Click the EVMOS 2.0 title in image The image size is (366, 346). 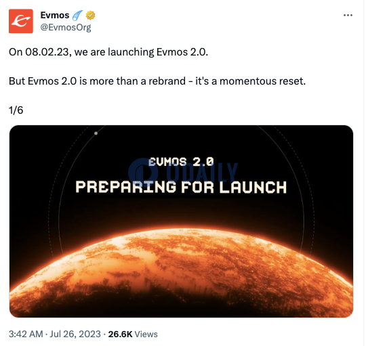click(x=181, y=162)
